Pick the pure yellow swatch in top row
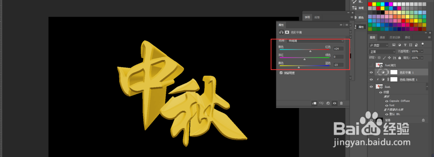The width and height of the screenshot is (434, 157). (x=374, y=4)
